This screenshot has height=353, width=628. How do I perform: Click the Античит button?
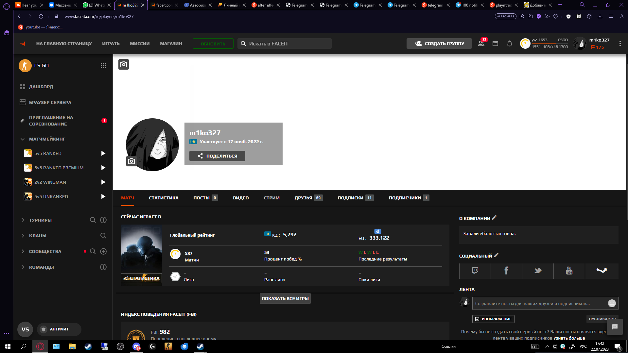[x=59, y=329]
